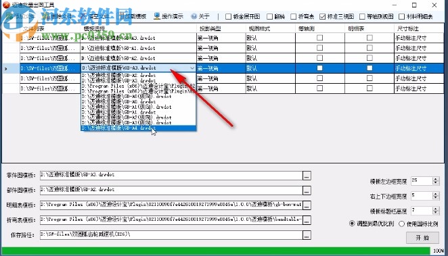The height and width of the screenshot is (256, 448).
Task: Select GB-A0.drwdot in the dropdown list
Action: 139,102
